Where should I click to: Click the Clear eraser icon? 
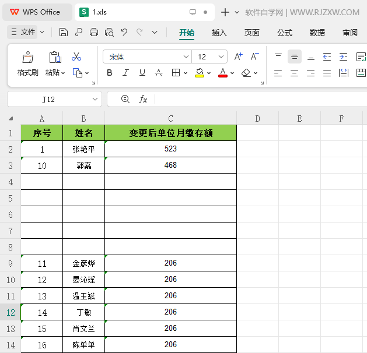(246, 73)
